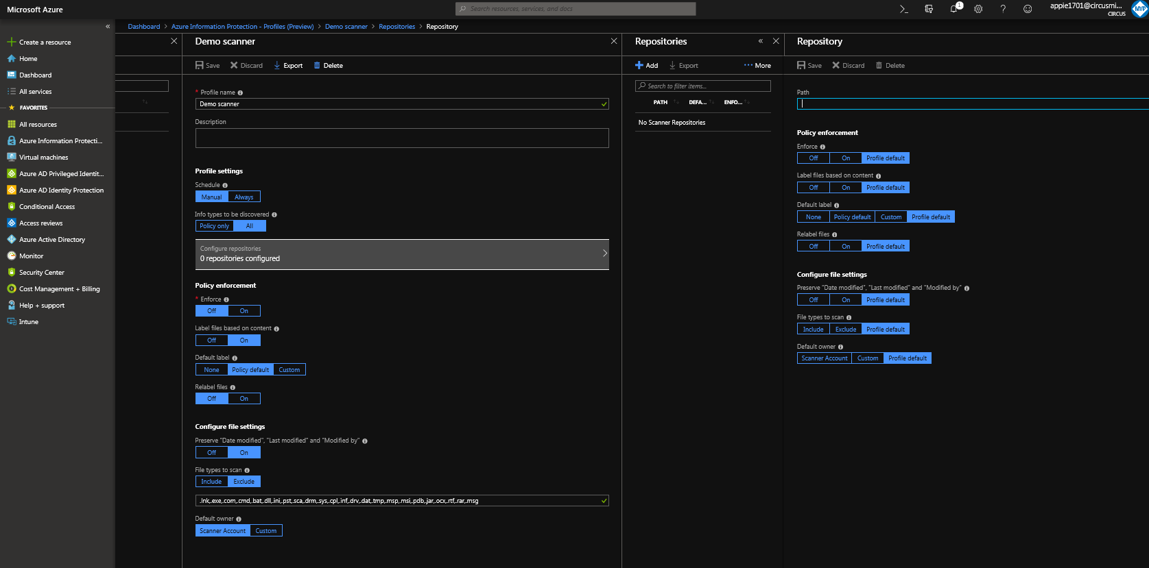Click Export in Demo scanner toolbar
This screenshot has width=1149, height=568.
pos(288,66)
